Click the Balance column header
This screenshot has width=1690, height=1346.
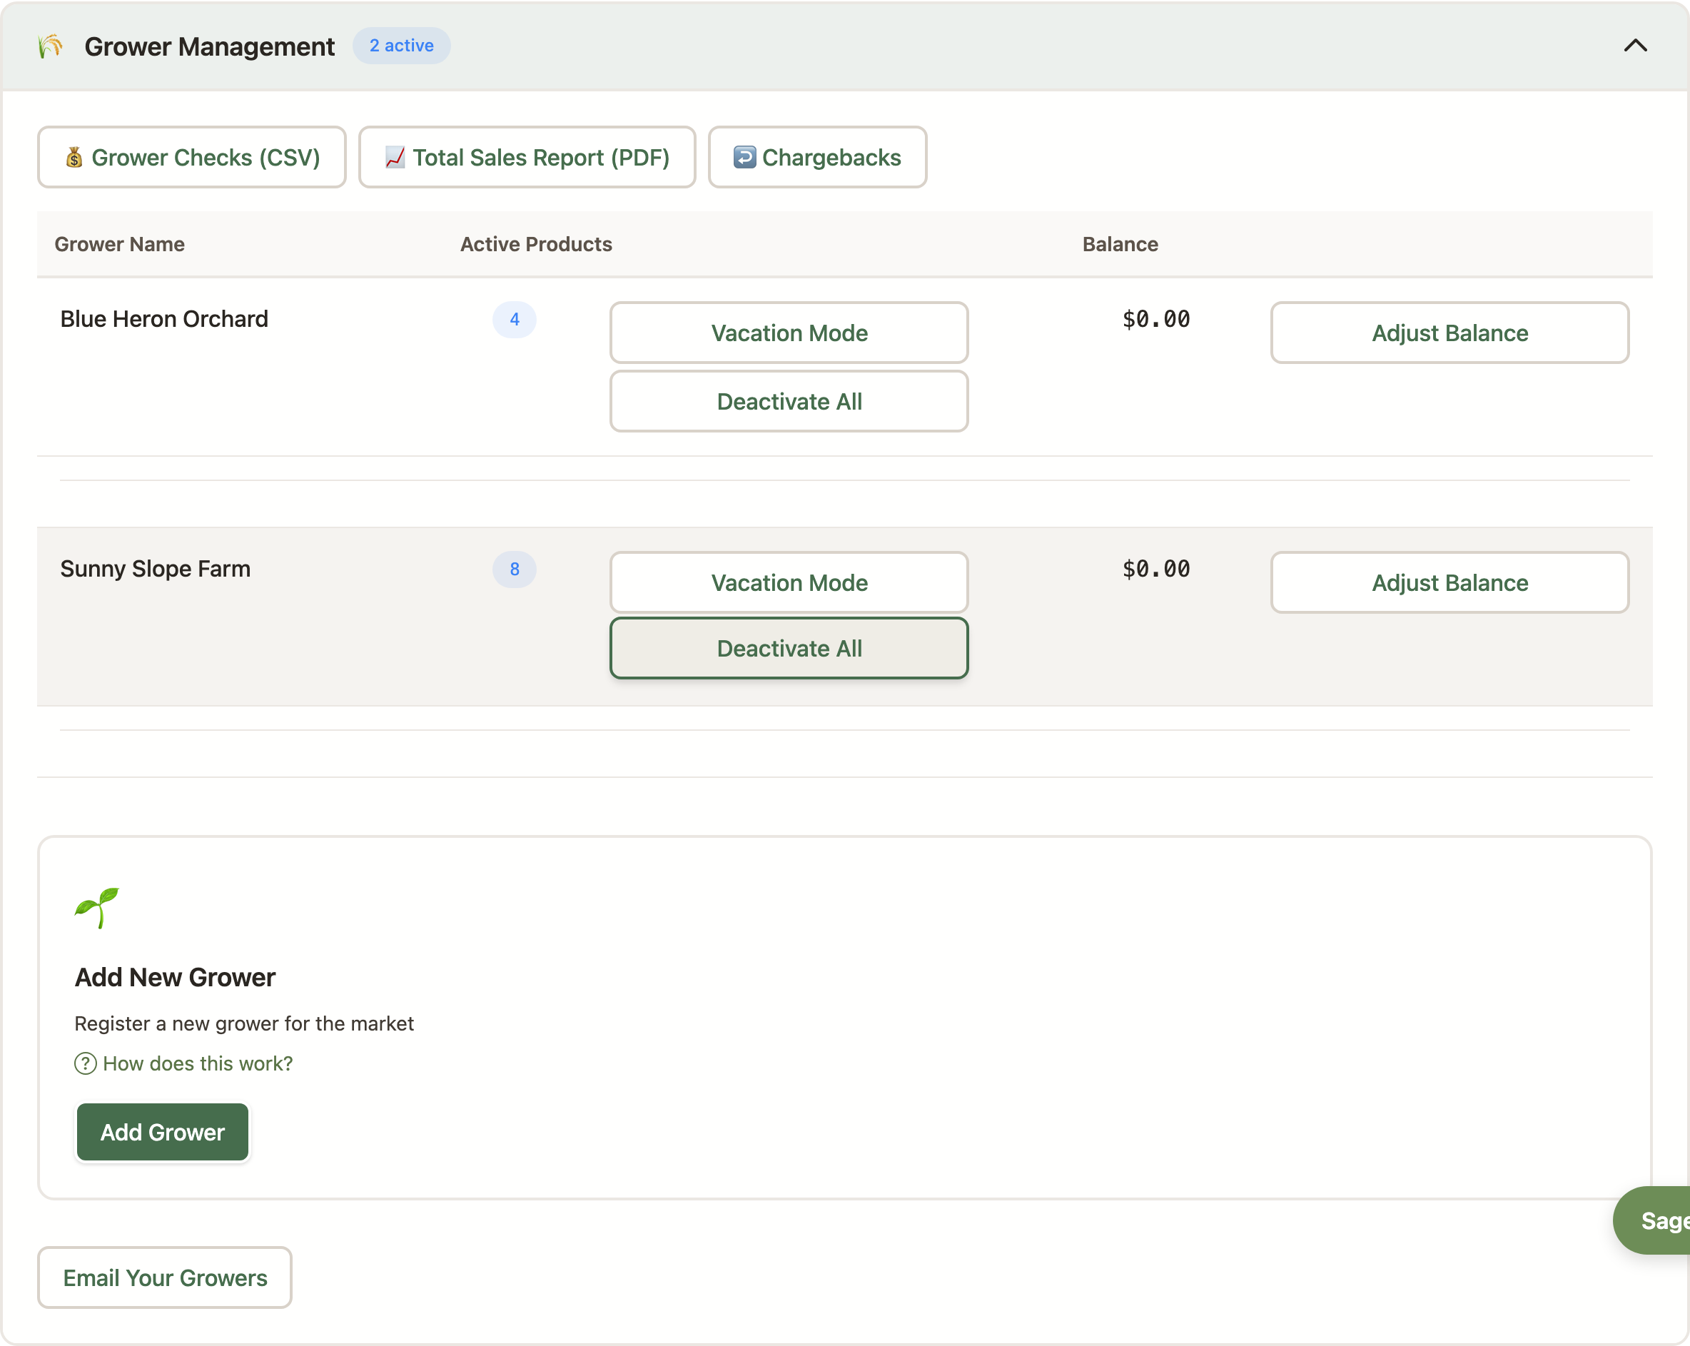pos(1120,244)
